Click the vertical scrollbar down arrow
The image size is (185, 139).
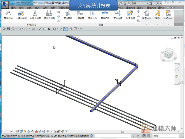pos(182,128)
